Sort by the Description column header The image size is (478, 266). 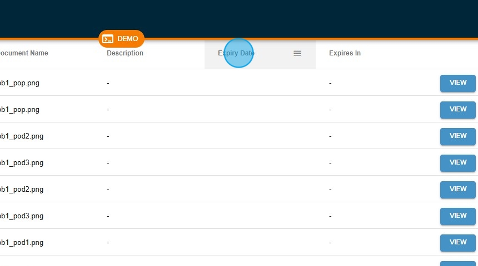(125, 53)
